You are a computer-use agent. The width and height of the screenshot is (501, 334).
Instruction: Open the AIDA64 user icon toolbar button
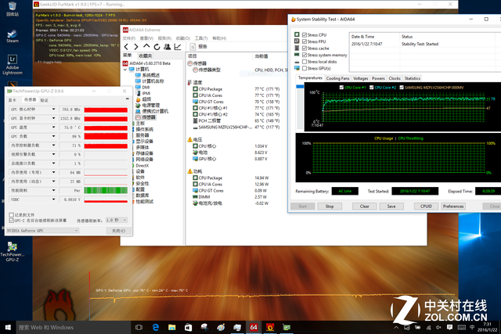167,47
